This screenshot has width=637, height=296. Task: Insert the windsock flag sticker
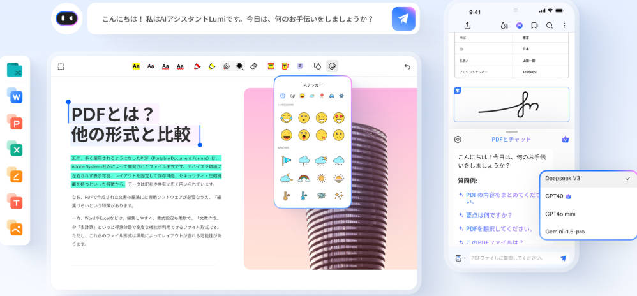click(287, 160)
